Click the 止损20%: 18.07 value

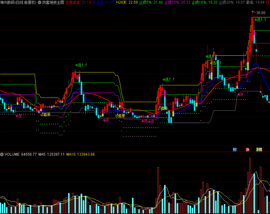click(x=232, y=2)
